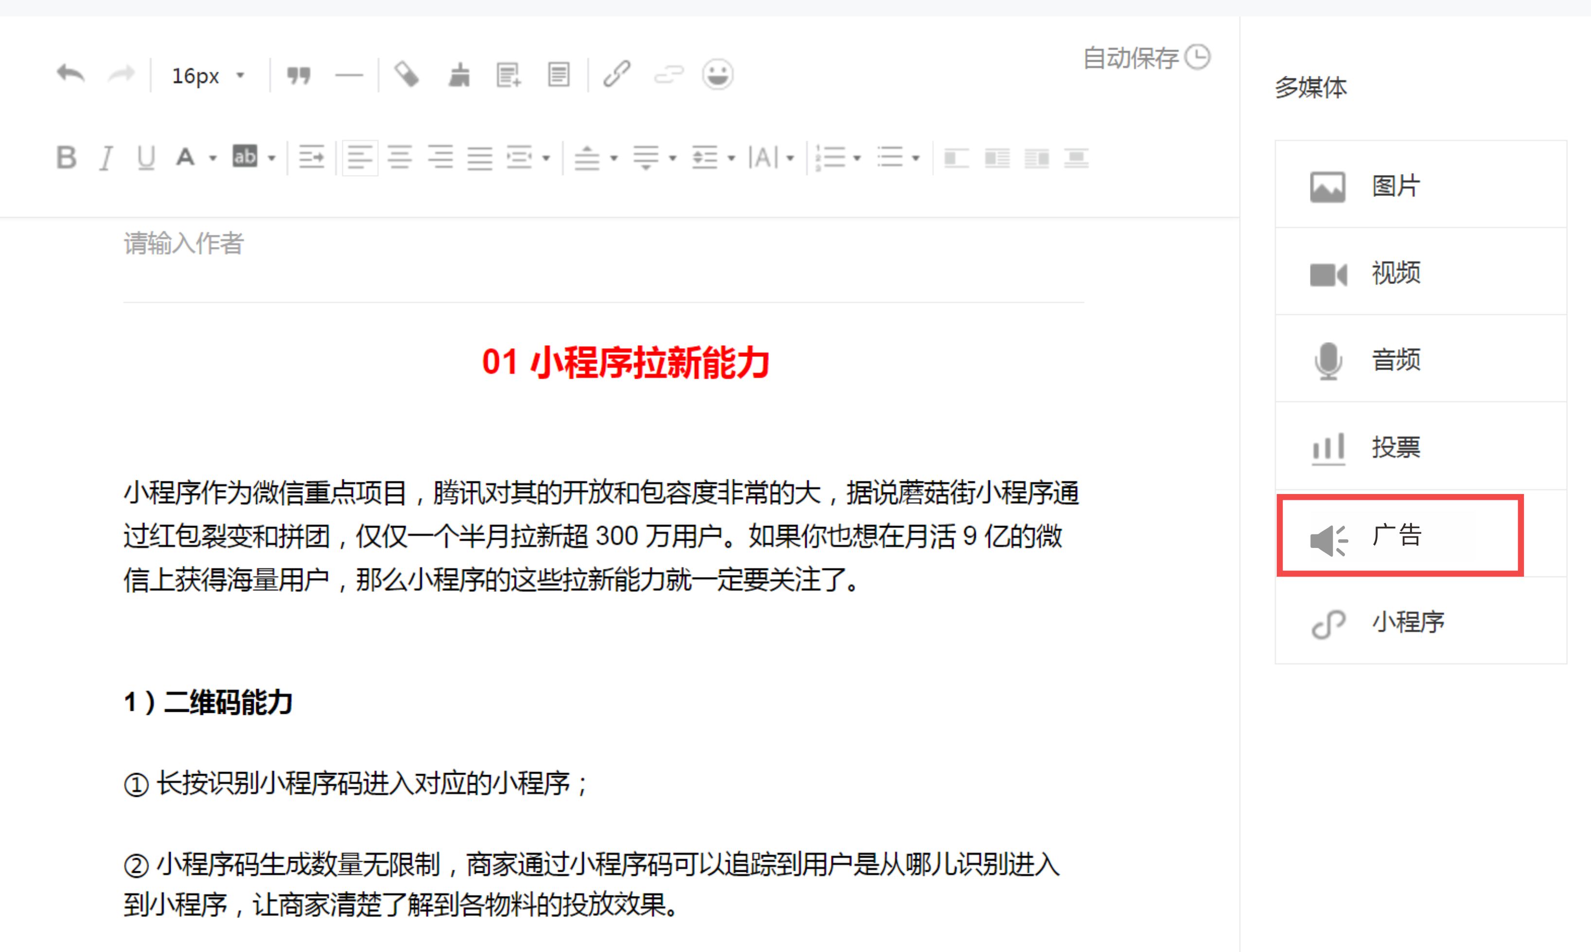Click the insert paragraph template icon
Image resolution: width=1591 pixels, height=952 pixels.
point(509,75)
